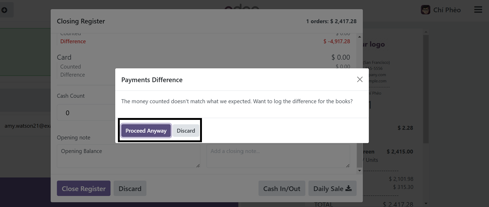Image resolution: width=489 pixels, height=207 pixels.
Task: Discard the payments difference dialog
Action: pos(186,131)
